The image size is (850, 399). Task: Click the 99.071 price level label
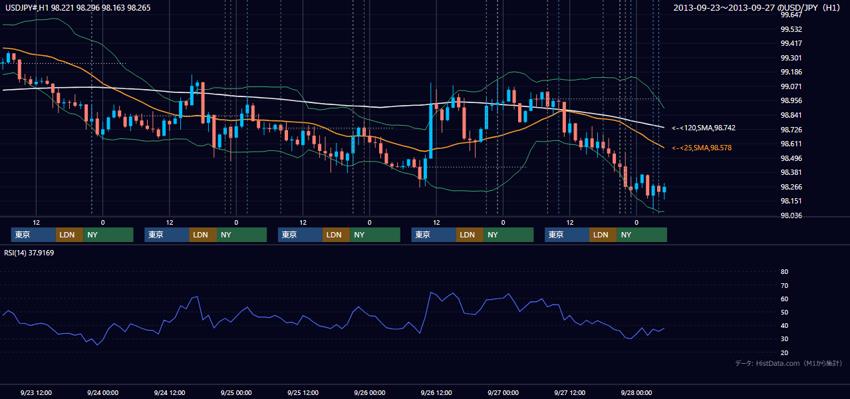pyautogui.click(x=791, y=86)
